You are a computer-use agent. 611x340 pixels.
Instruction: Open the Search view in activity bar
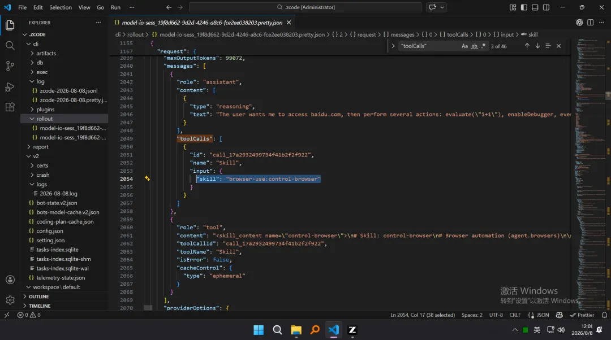[10, 46]
